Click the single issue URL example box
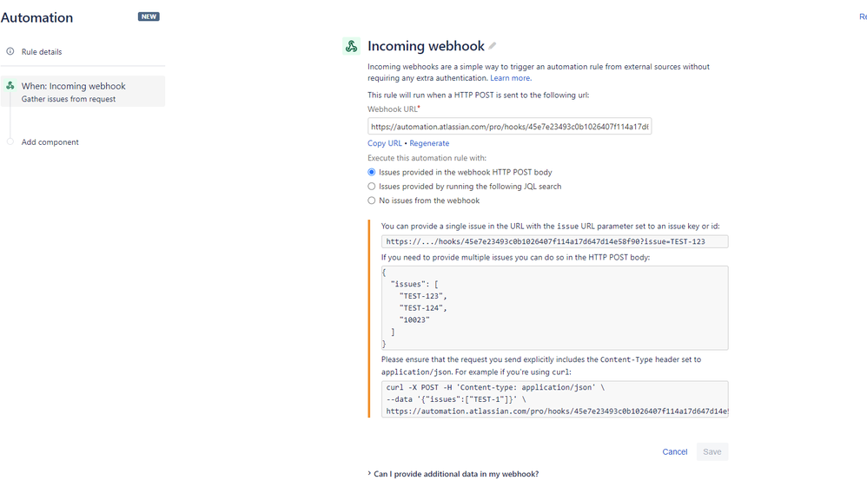 point(554,241)
